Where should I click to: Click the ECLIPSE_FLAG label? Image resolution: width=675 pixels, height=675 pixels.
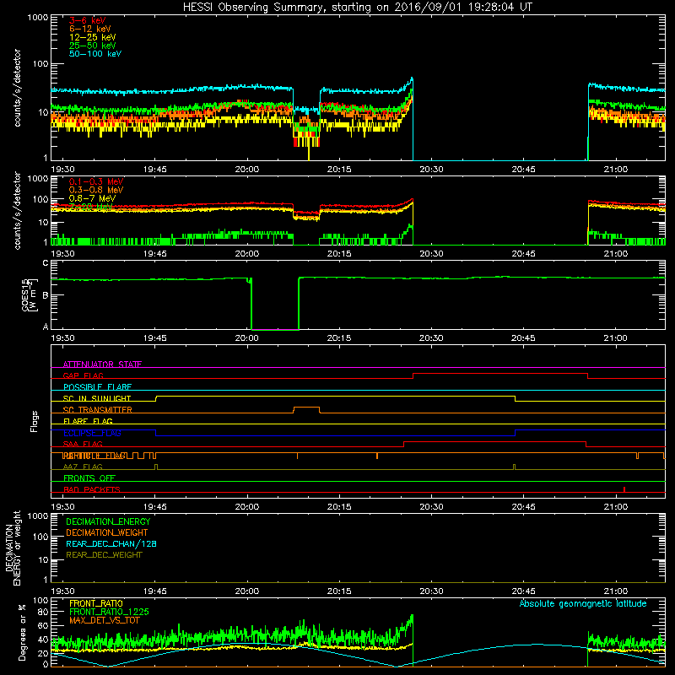click(x=92, y=433)
